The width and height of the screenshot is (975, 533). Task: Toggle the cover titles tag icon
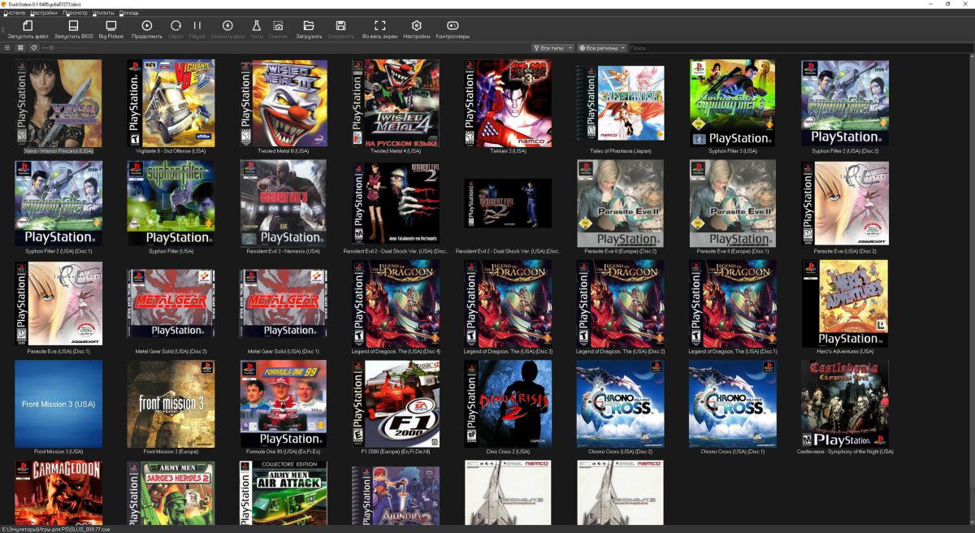point(33,48)
